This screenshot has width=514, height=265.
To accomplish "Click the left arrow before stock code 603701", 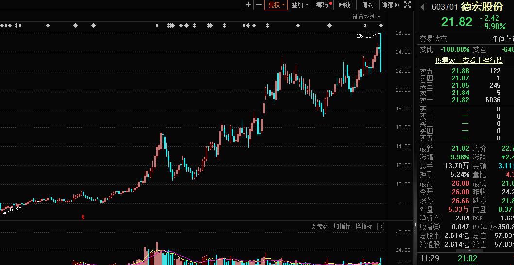I will [x=422, y=7].
